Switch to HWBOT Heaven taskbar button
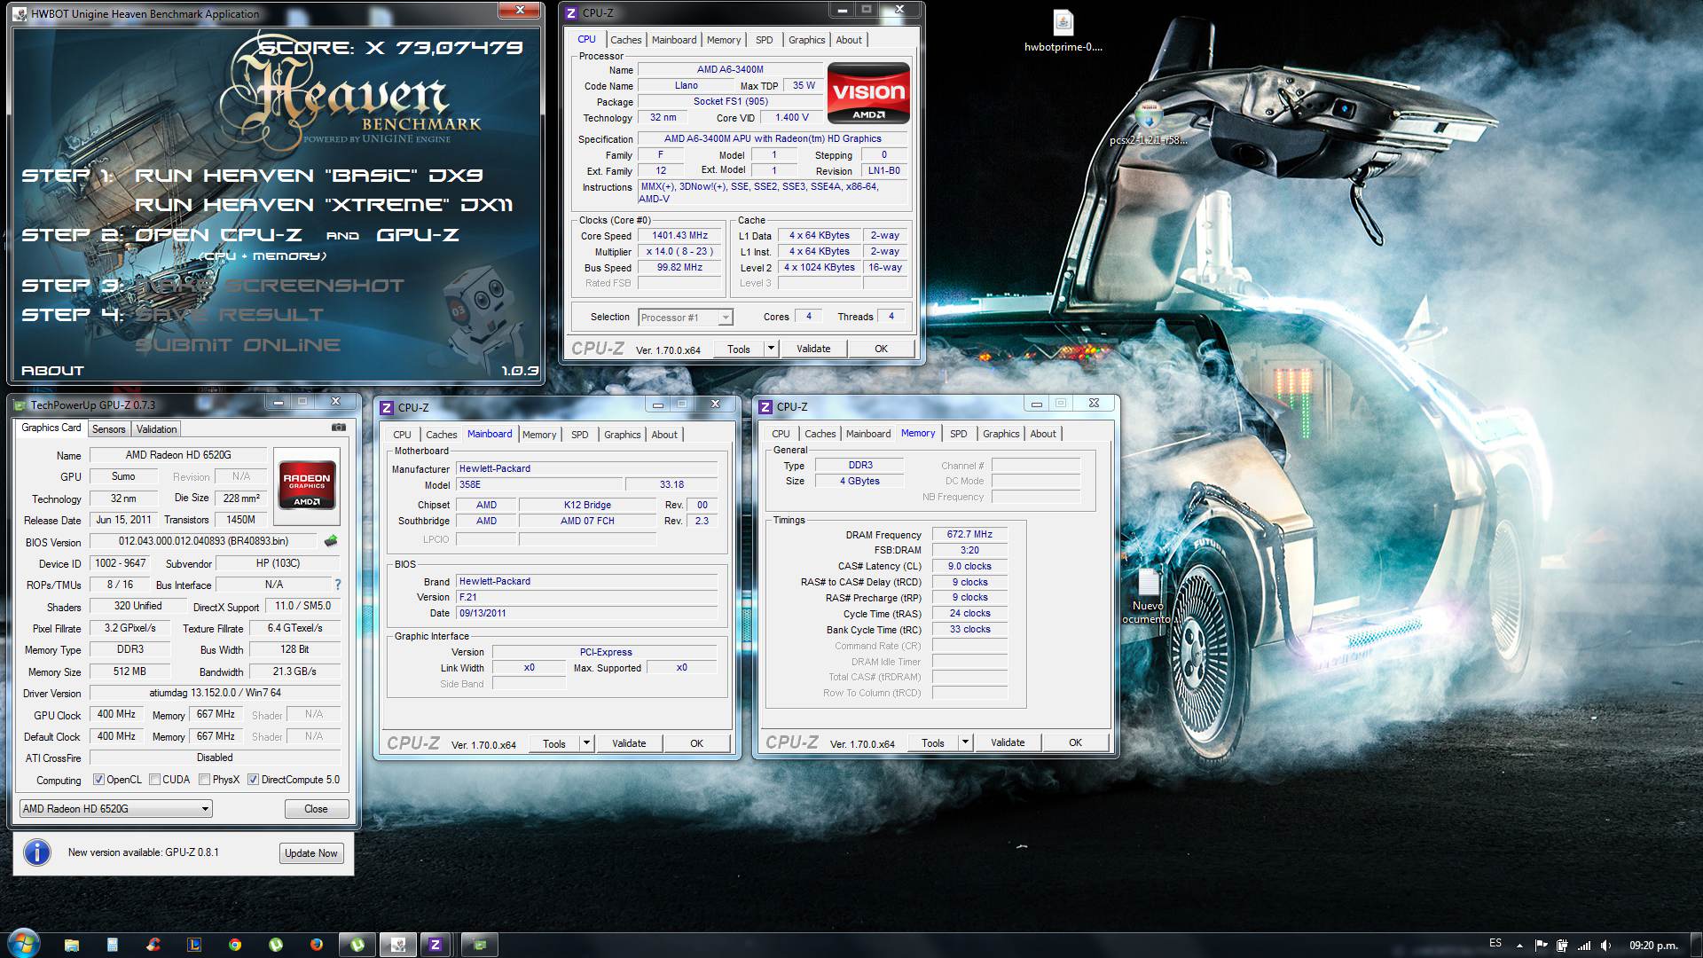 (x=398, y=945)
